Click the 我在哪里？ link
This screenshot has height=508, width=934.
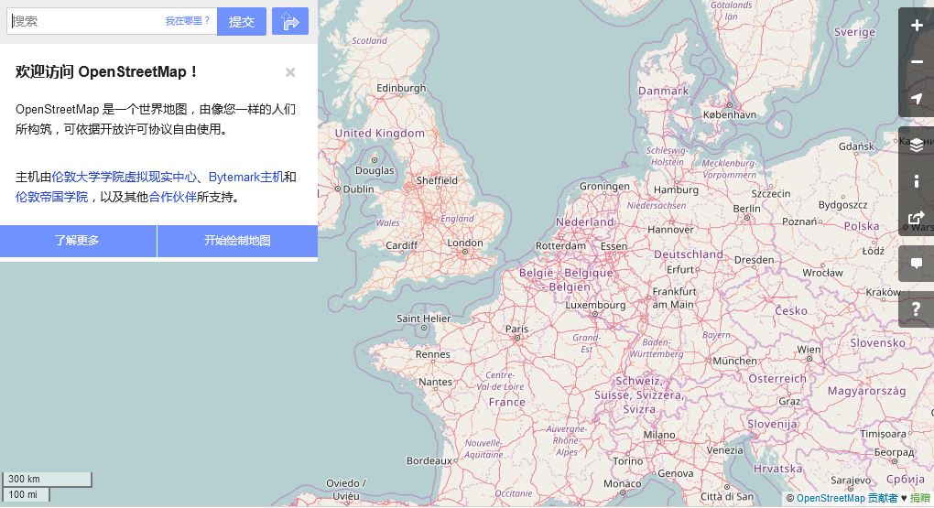click(188, 21)
